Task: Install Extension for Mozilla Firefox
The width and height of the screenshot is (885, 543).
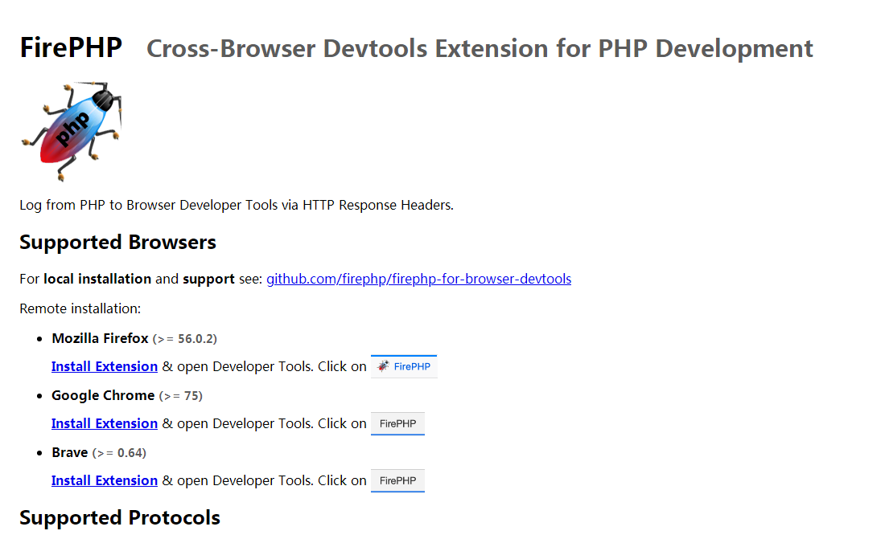Action: (105, 366)
